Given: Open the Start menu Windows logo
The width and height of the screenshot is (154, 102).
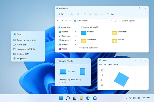Looking at the screenshot, I should click(61, 98).
